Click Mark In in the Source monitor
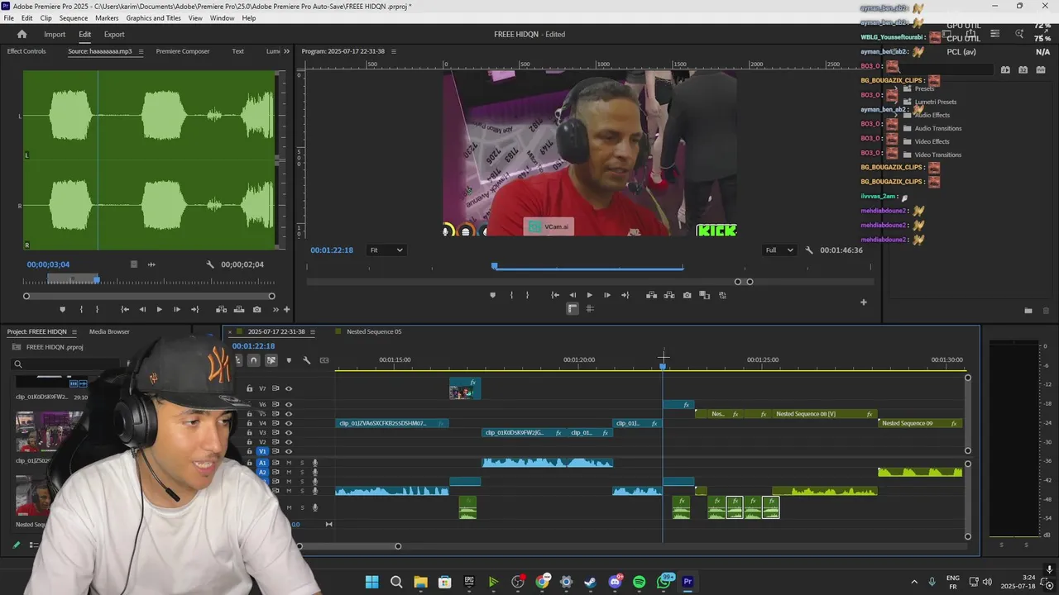 [81, 309]
